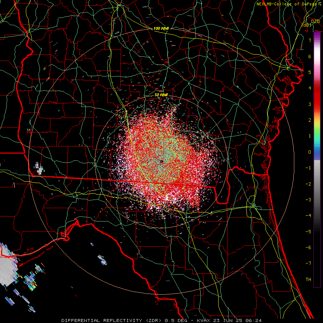The height and width of the screenshot is (323, 323).
Task: Click the 1 value on the color scale
Action: pos(310,136)
